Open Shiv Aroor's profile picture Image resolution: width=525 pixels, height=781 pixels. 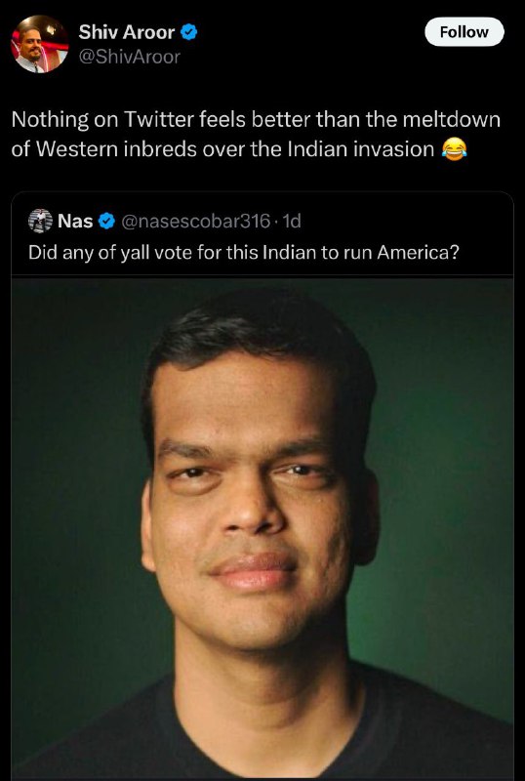40,44
